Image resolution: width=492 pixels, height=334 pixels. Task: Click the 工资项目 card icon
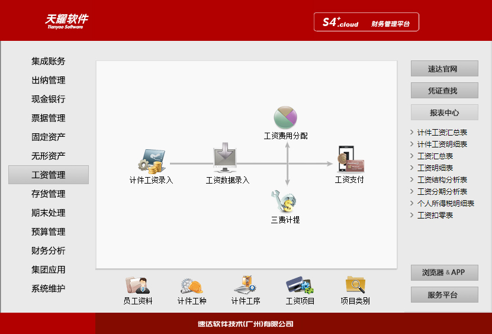click(x=300, y=285)
